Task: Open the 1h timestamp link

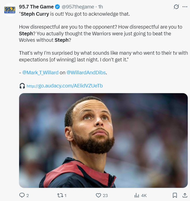Action: pos(101,7)
